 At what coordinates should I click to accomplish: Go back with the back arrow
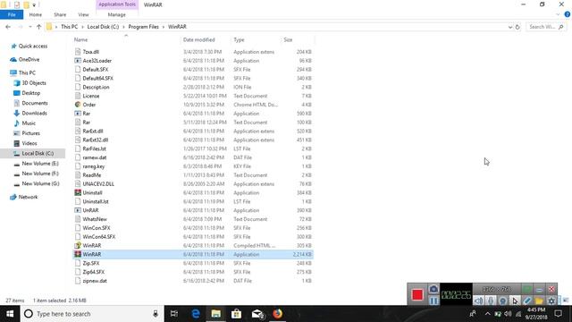tap(8, 27)
